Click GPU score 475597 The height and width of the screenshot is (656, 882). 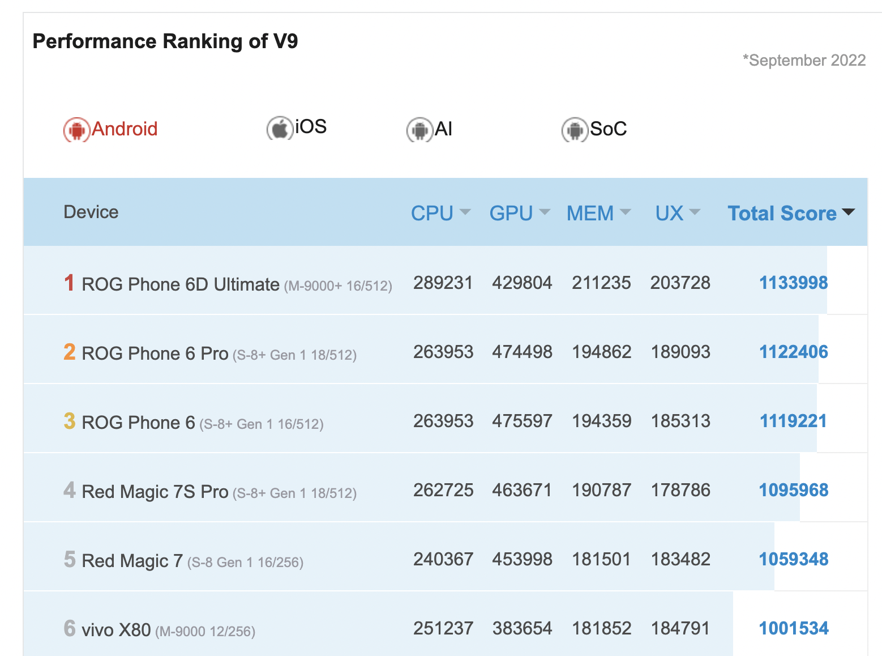[522, 421]
